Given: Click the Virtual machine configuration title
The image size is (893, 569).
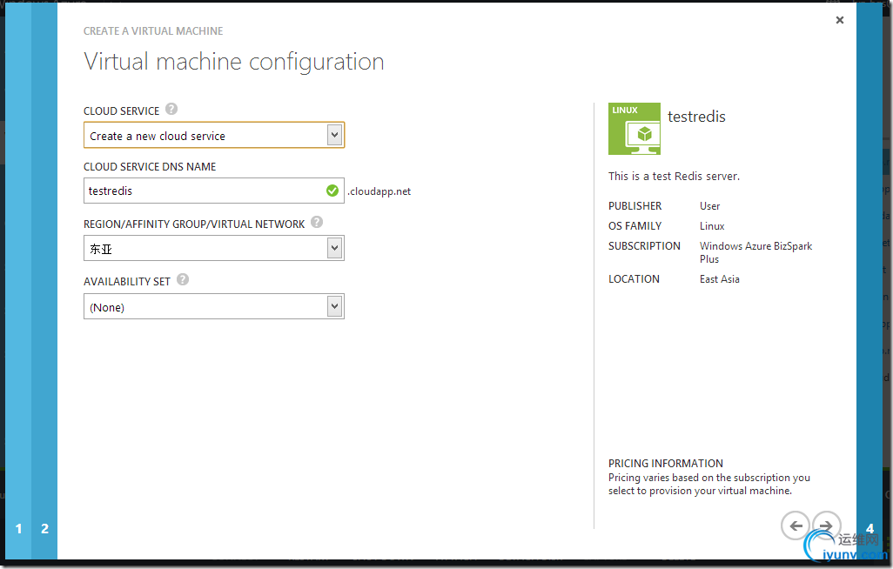Looking at the screenshot, I should pyautogui.click(x=233, y=62).
